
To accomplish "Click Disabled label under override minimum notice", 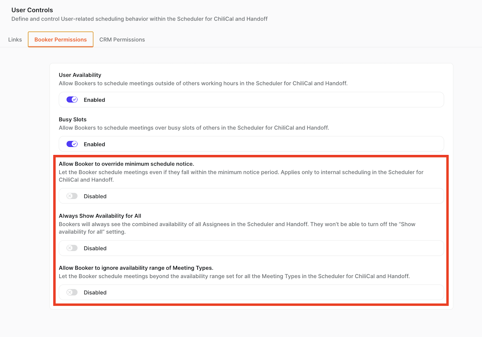I will tap(95, 196).
